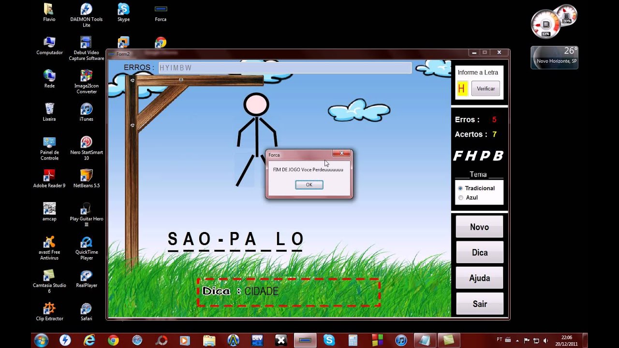Select the avast! Free Antivirus icon

click(x=49, y=248)
